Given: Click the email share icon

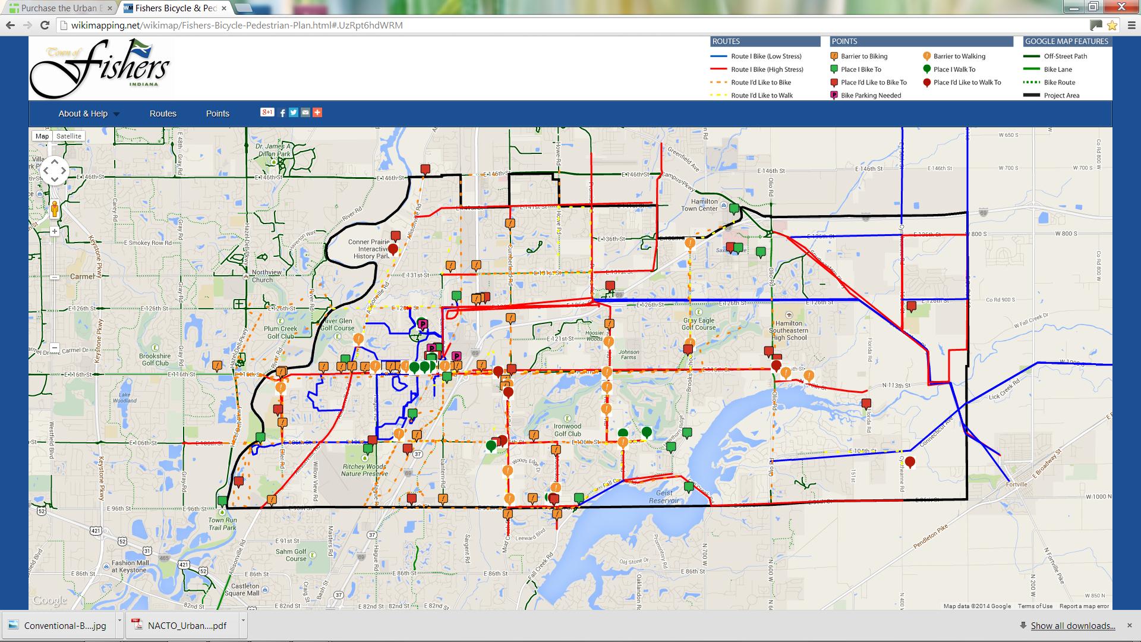Looking at the screenshot, I should coord(305,112).
